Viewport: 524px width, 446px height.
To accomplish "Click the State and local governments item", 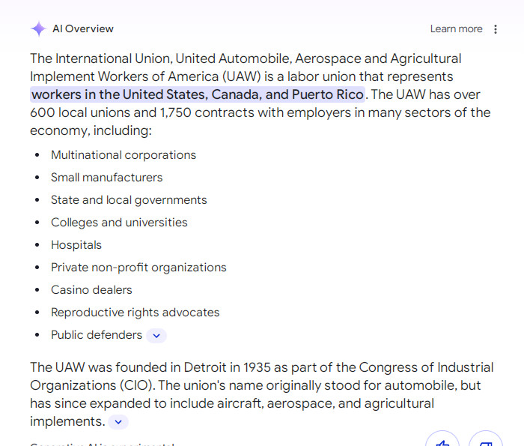I will [129, 200].
